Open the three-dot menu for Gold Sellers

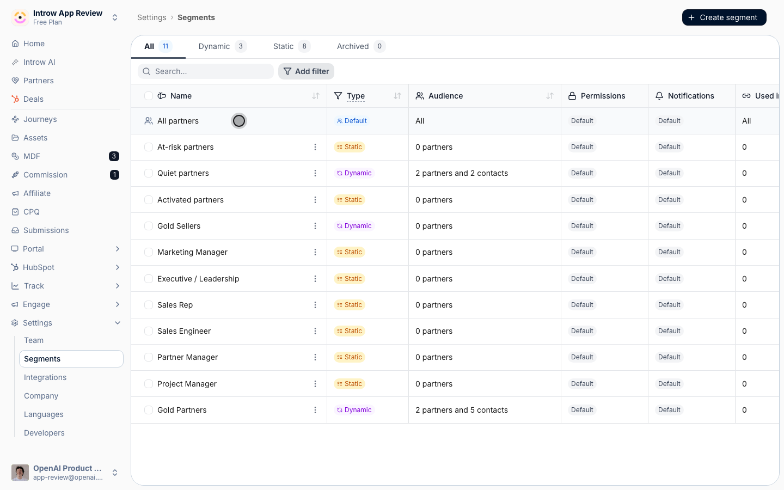pyautogui.click(x=315, y=226)
